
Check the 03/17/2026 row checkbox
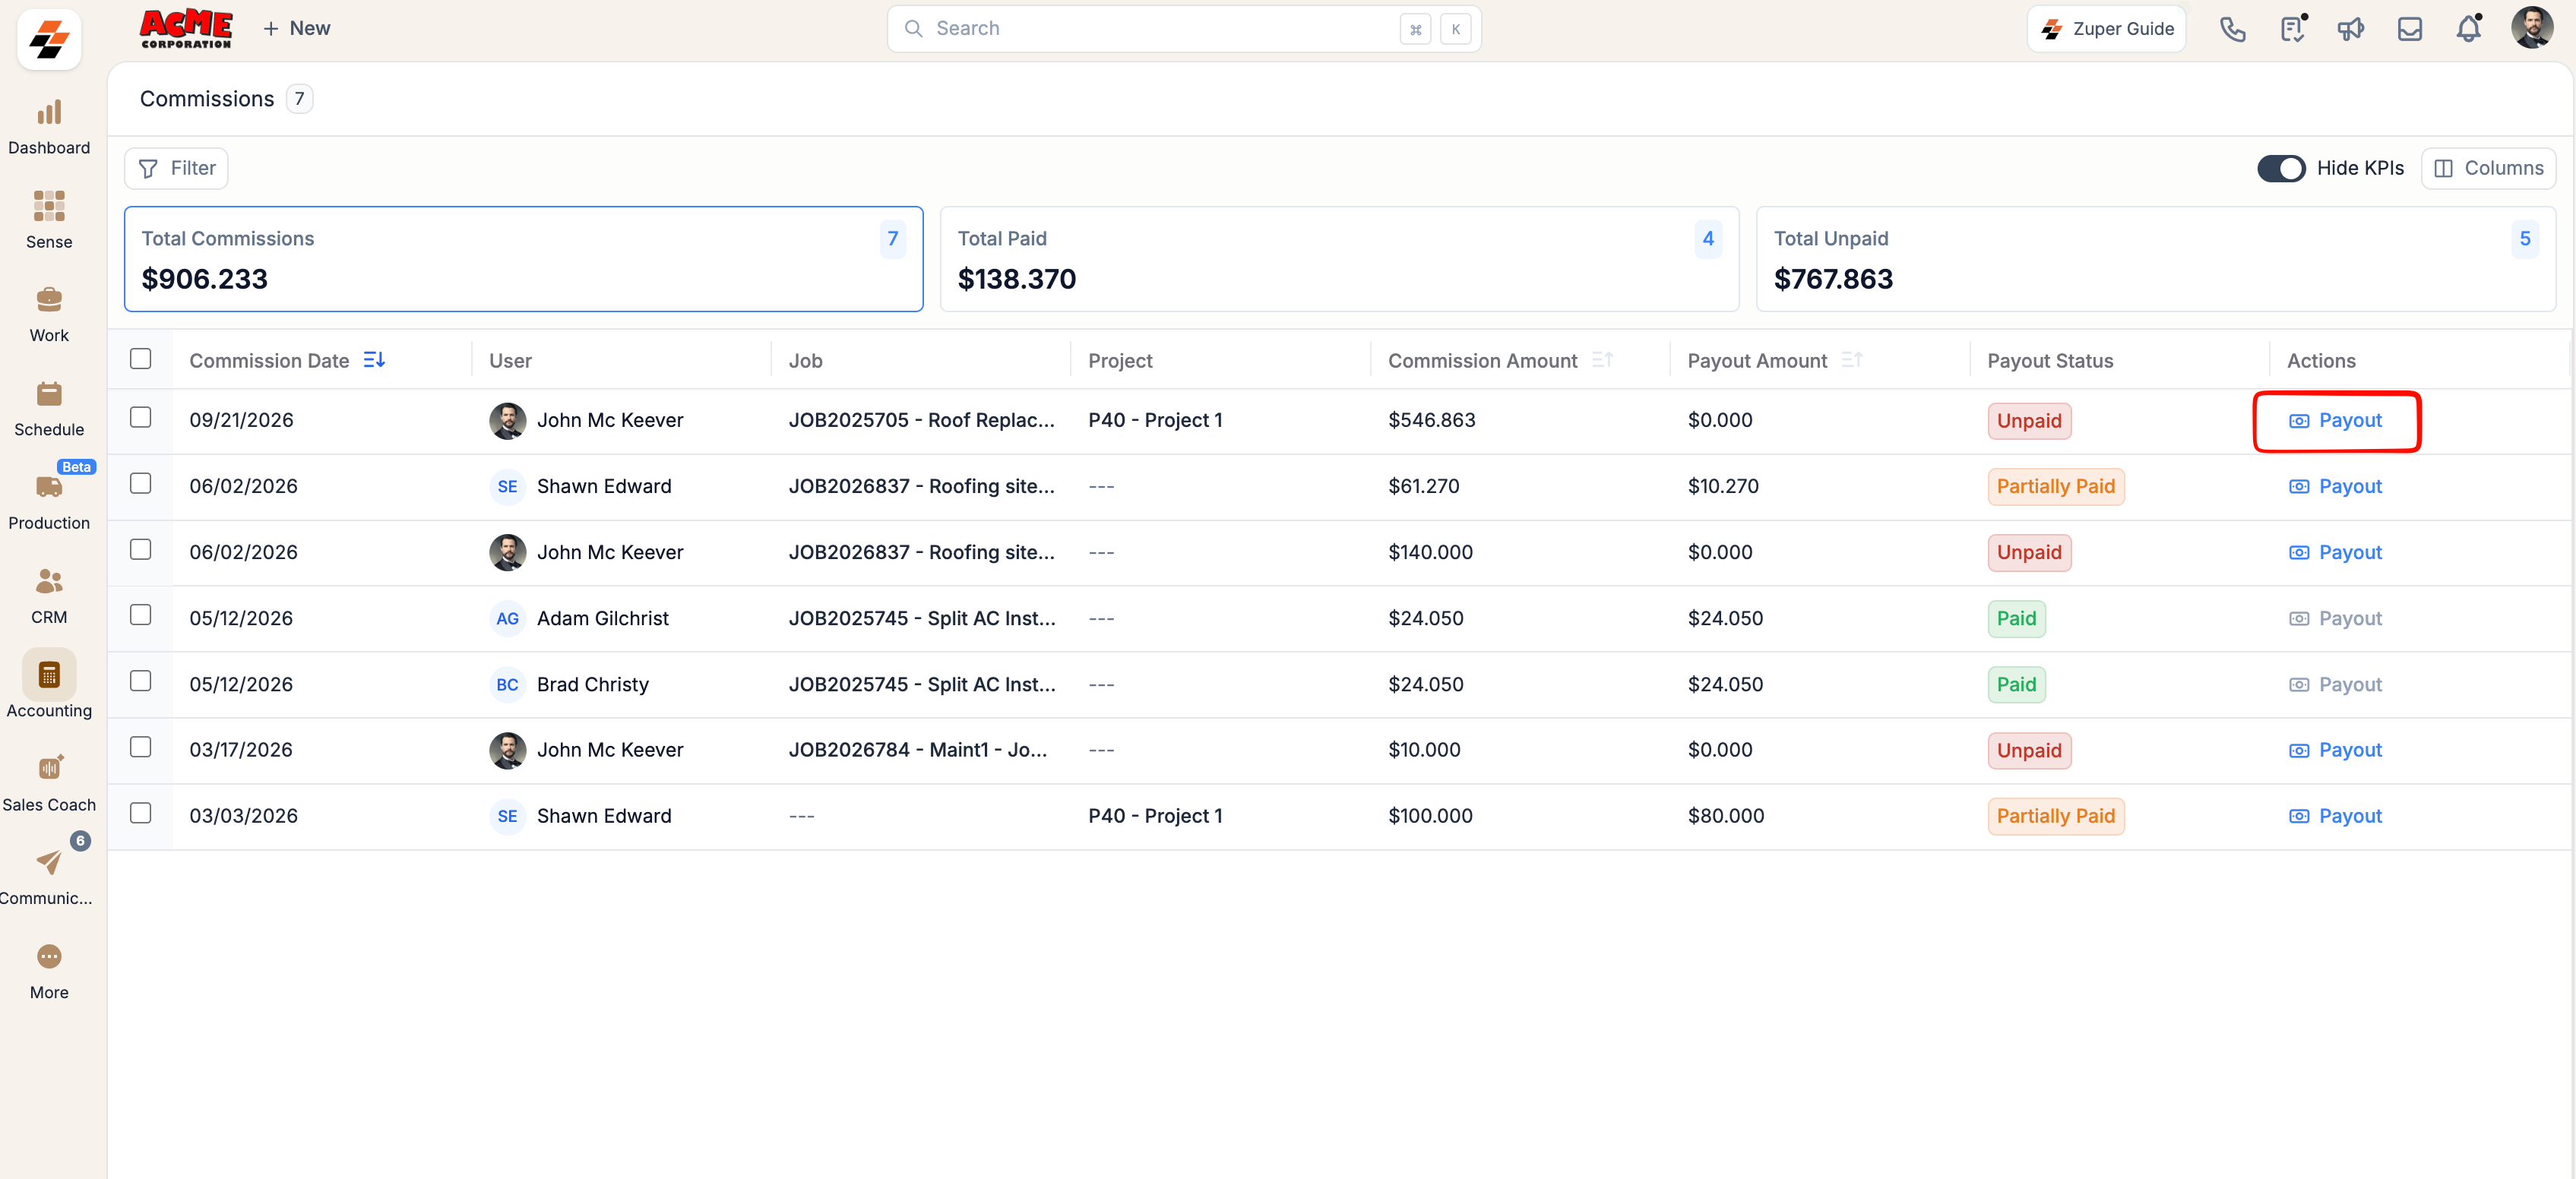click(141, 747)
